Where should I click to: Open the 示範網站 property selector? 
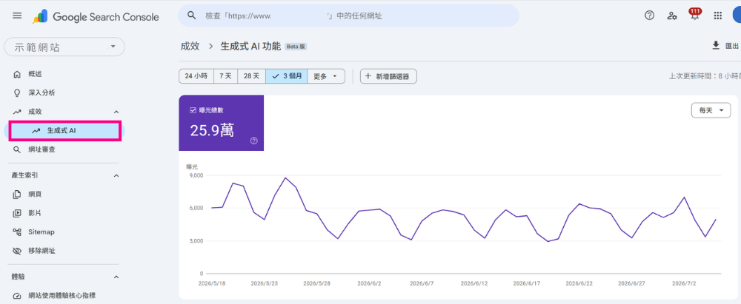pos(64,47)
